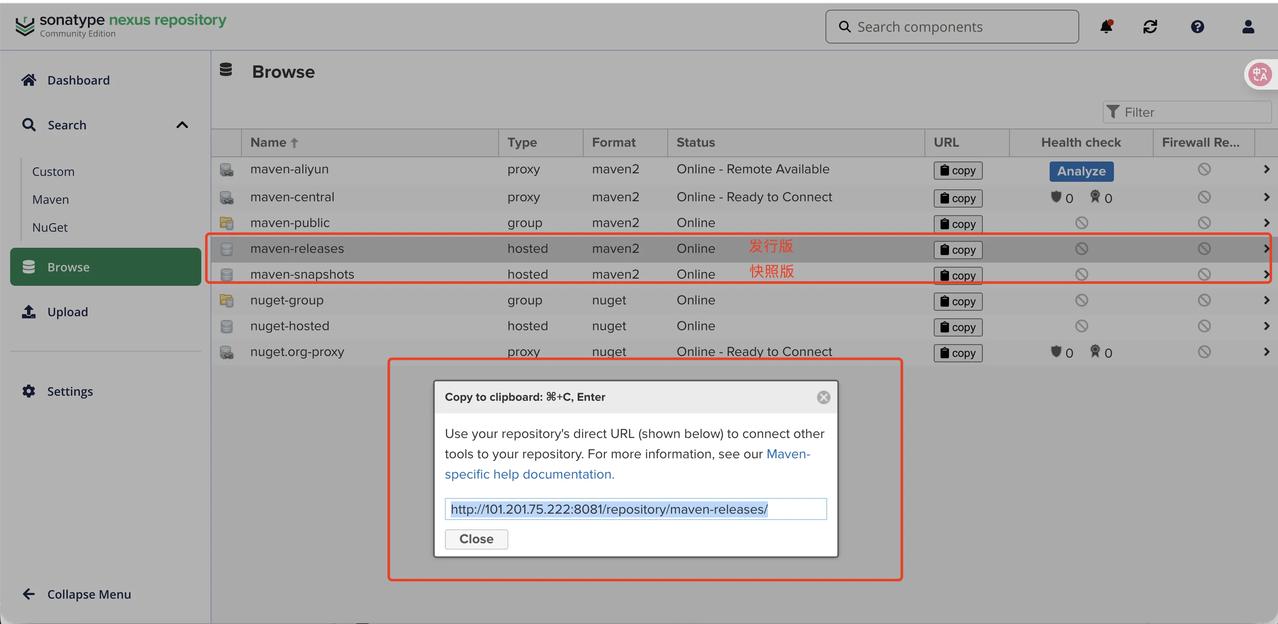Click the refresh icon in header
Viewport: 1278px width, 624px height.
[1150, 27]
